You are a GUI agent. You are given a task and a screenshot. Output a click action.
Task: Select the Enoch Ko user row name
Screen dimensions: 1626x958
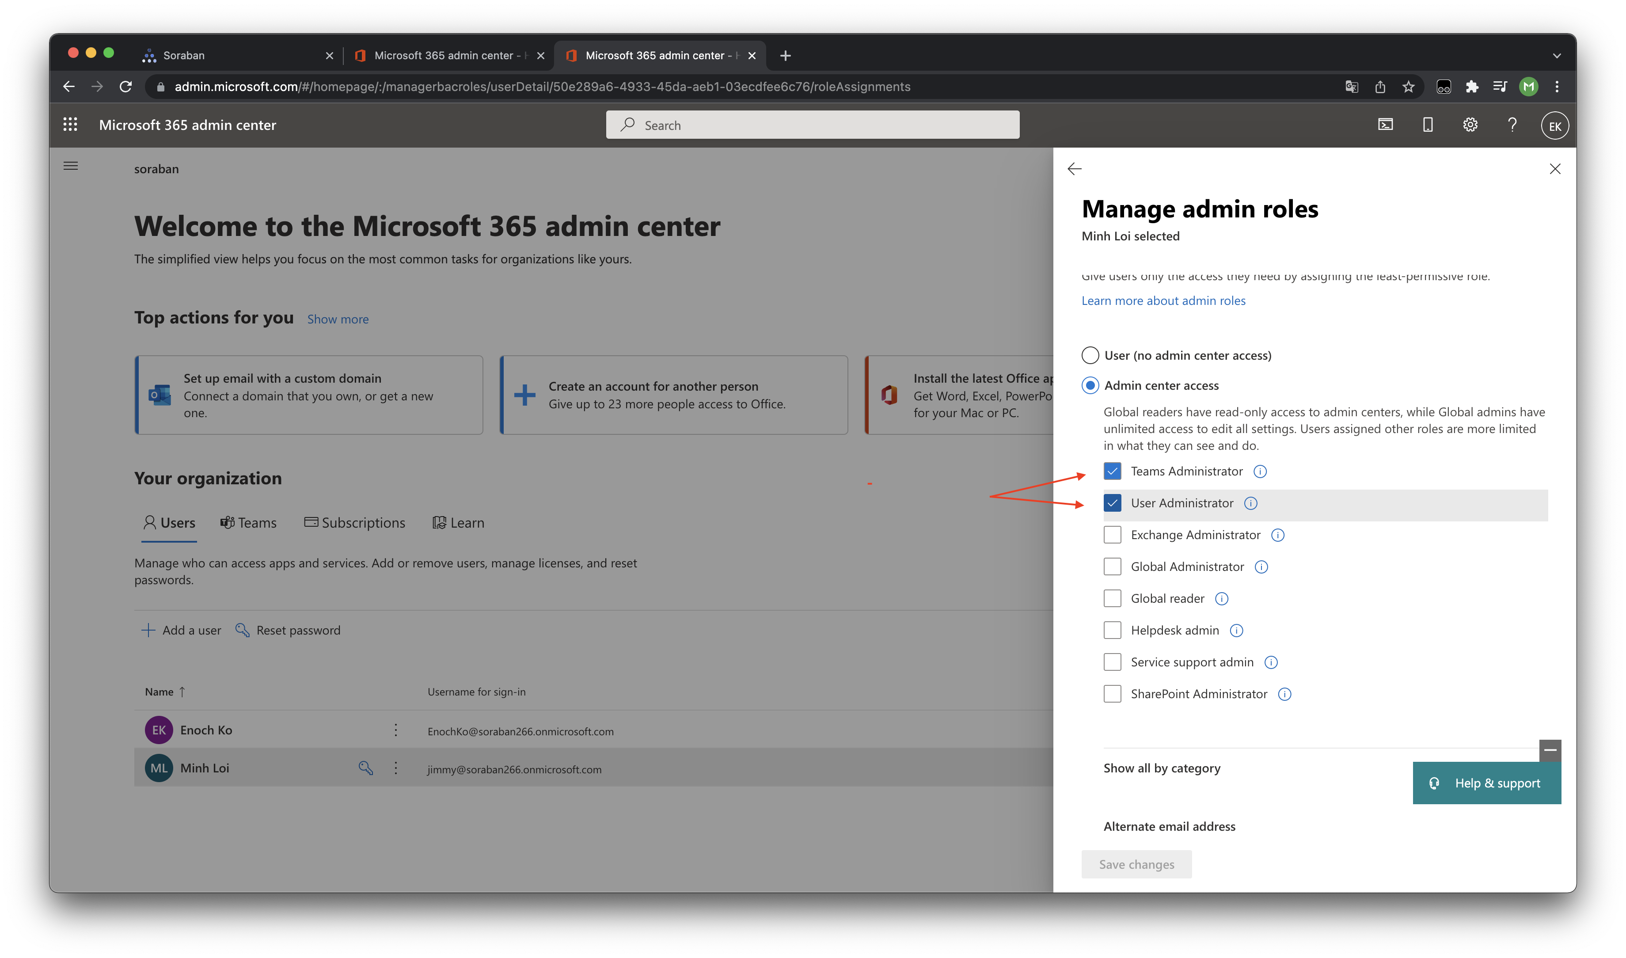206,730
